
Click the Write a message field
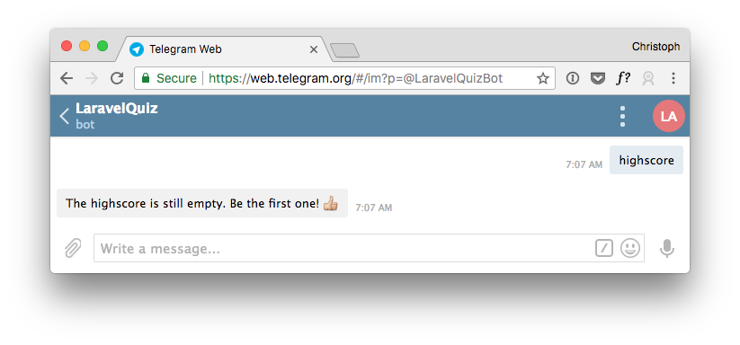(x=344, y=248)
